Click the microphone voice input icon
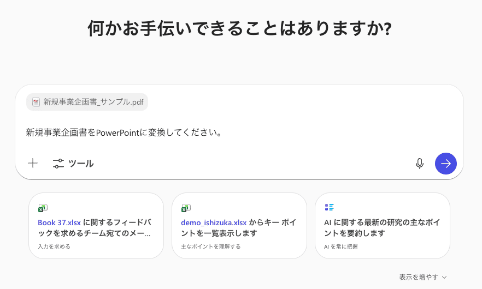The width and height of the screenshot is (482, 289). point(420,163)
